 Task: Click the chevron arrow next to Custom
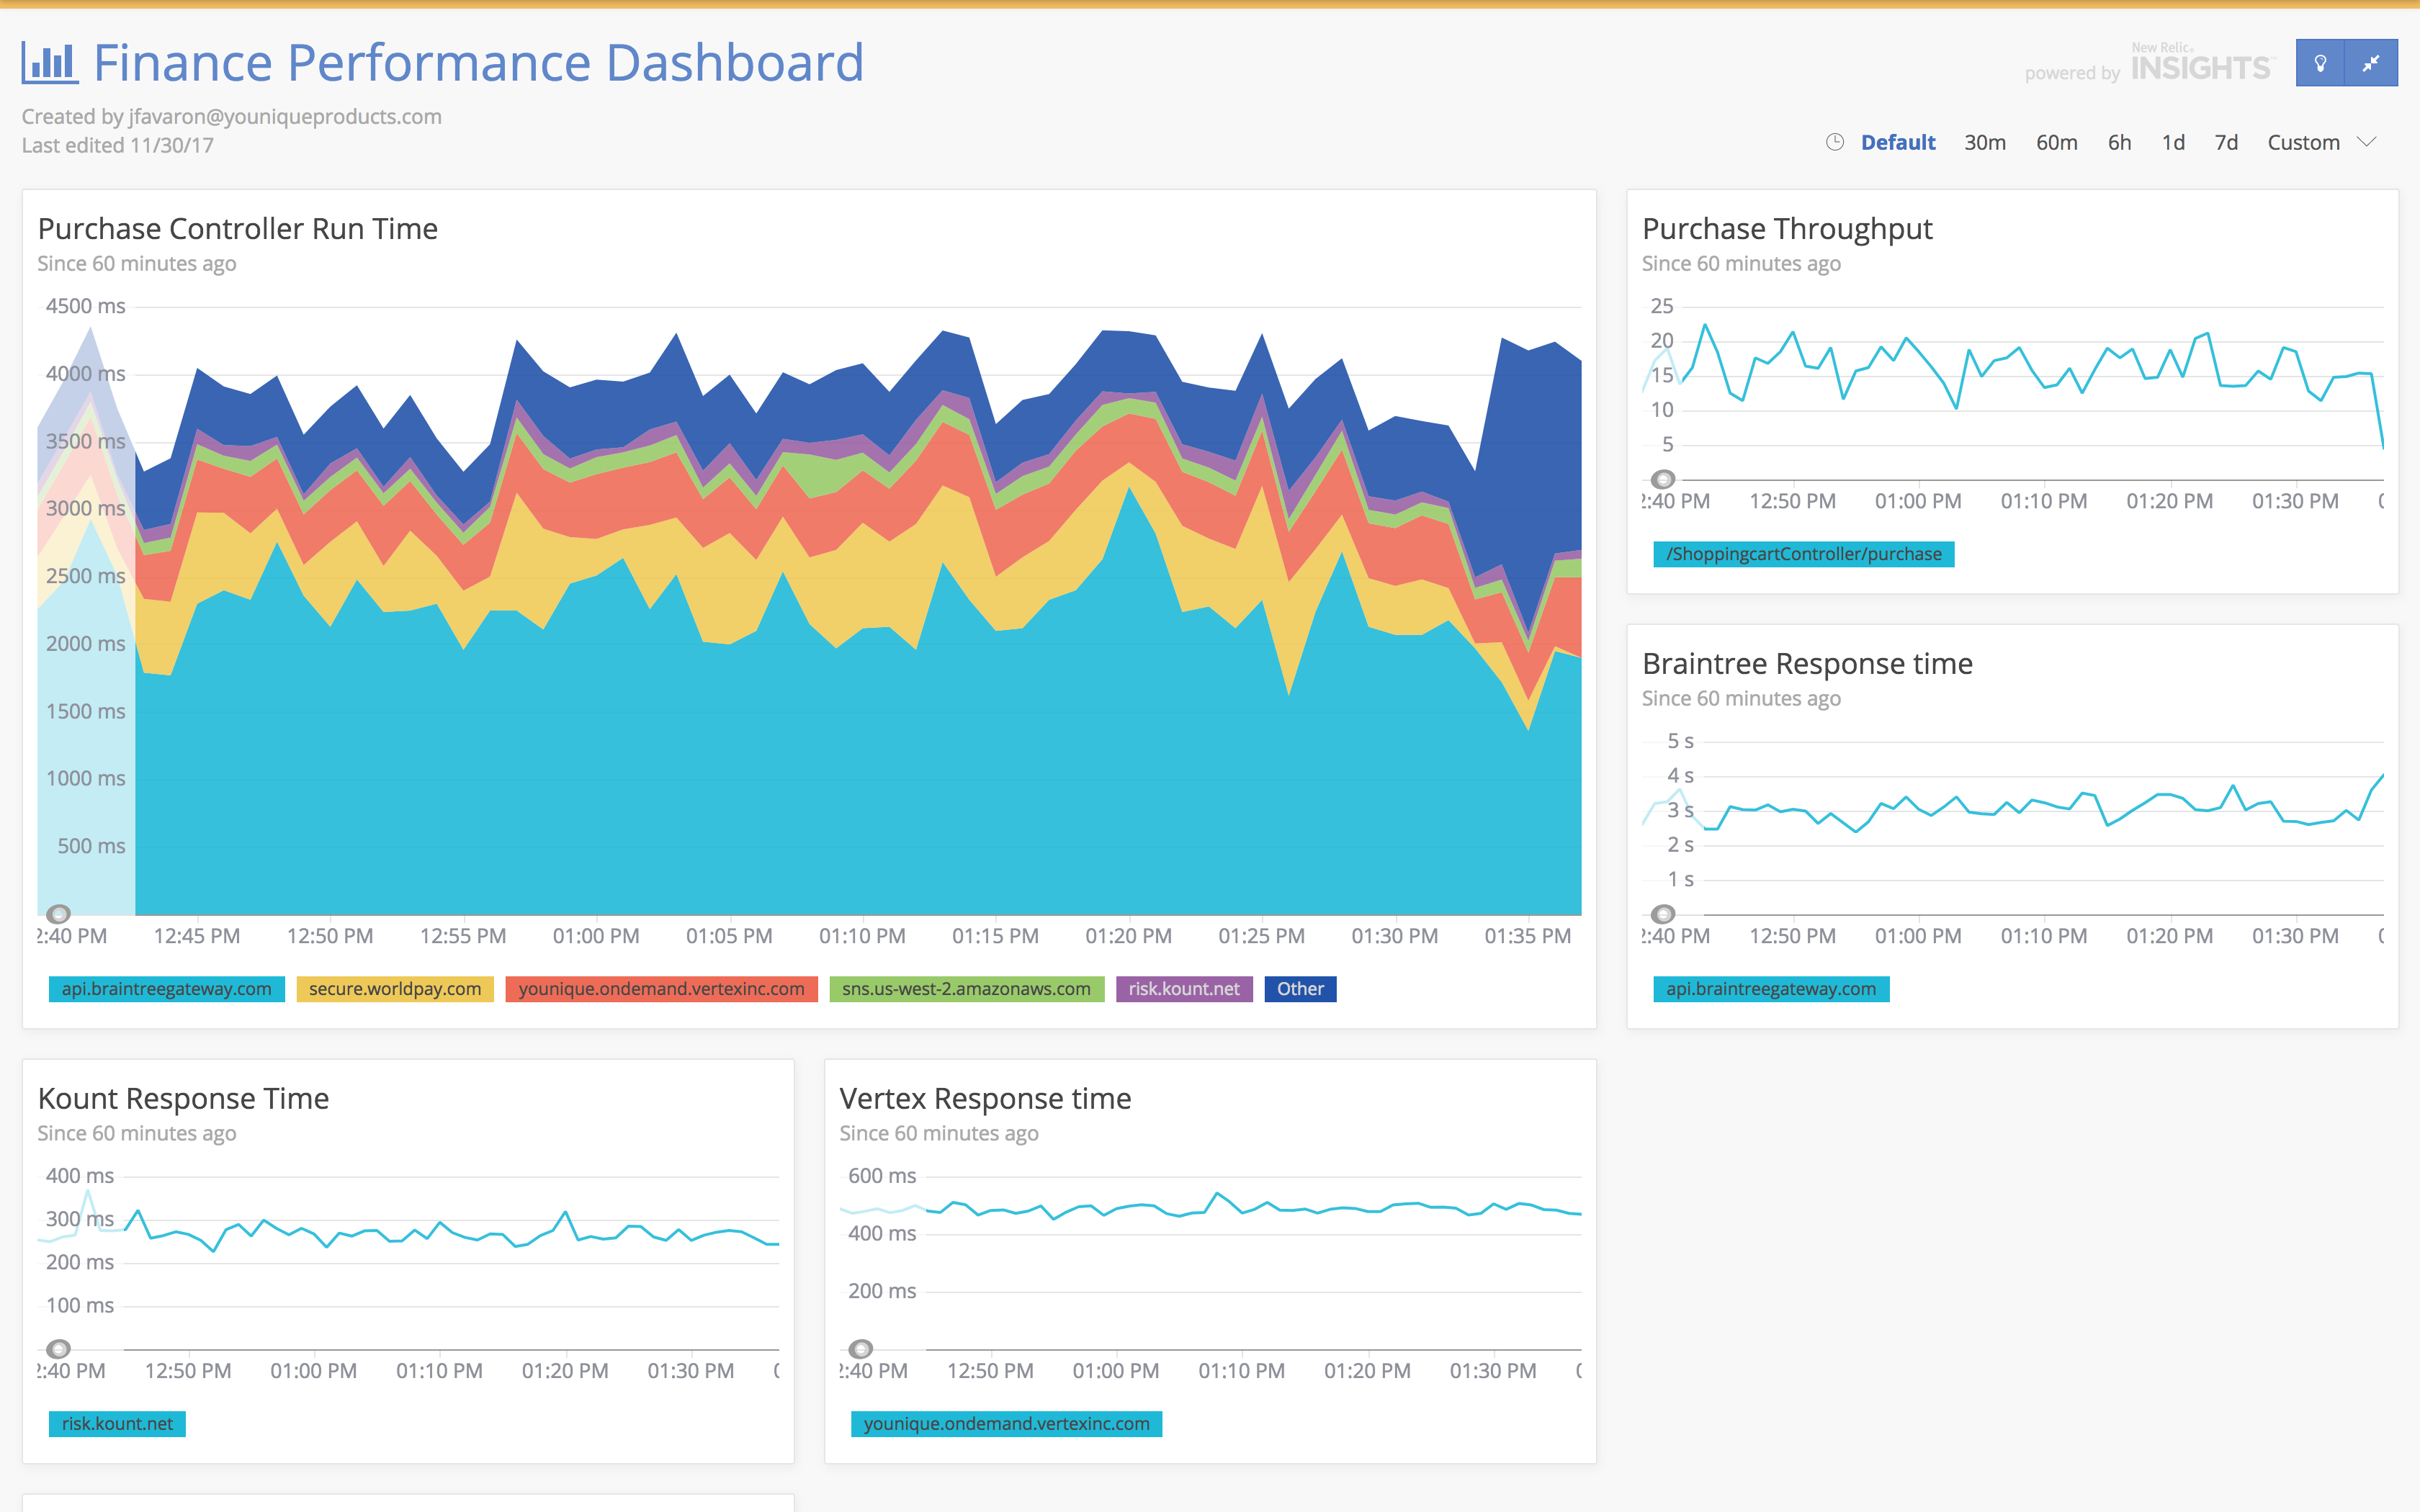(2367, 142)
